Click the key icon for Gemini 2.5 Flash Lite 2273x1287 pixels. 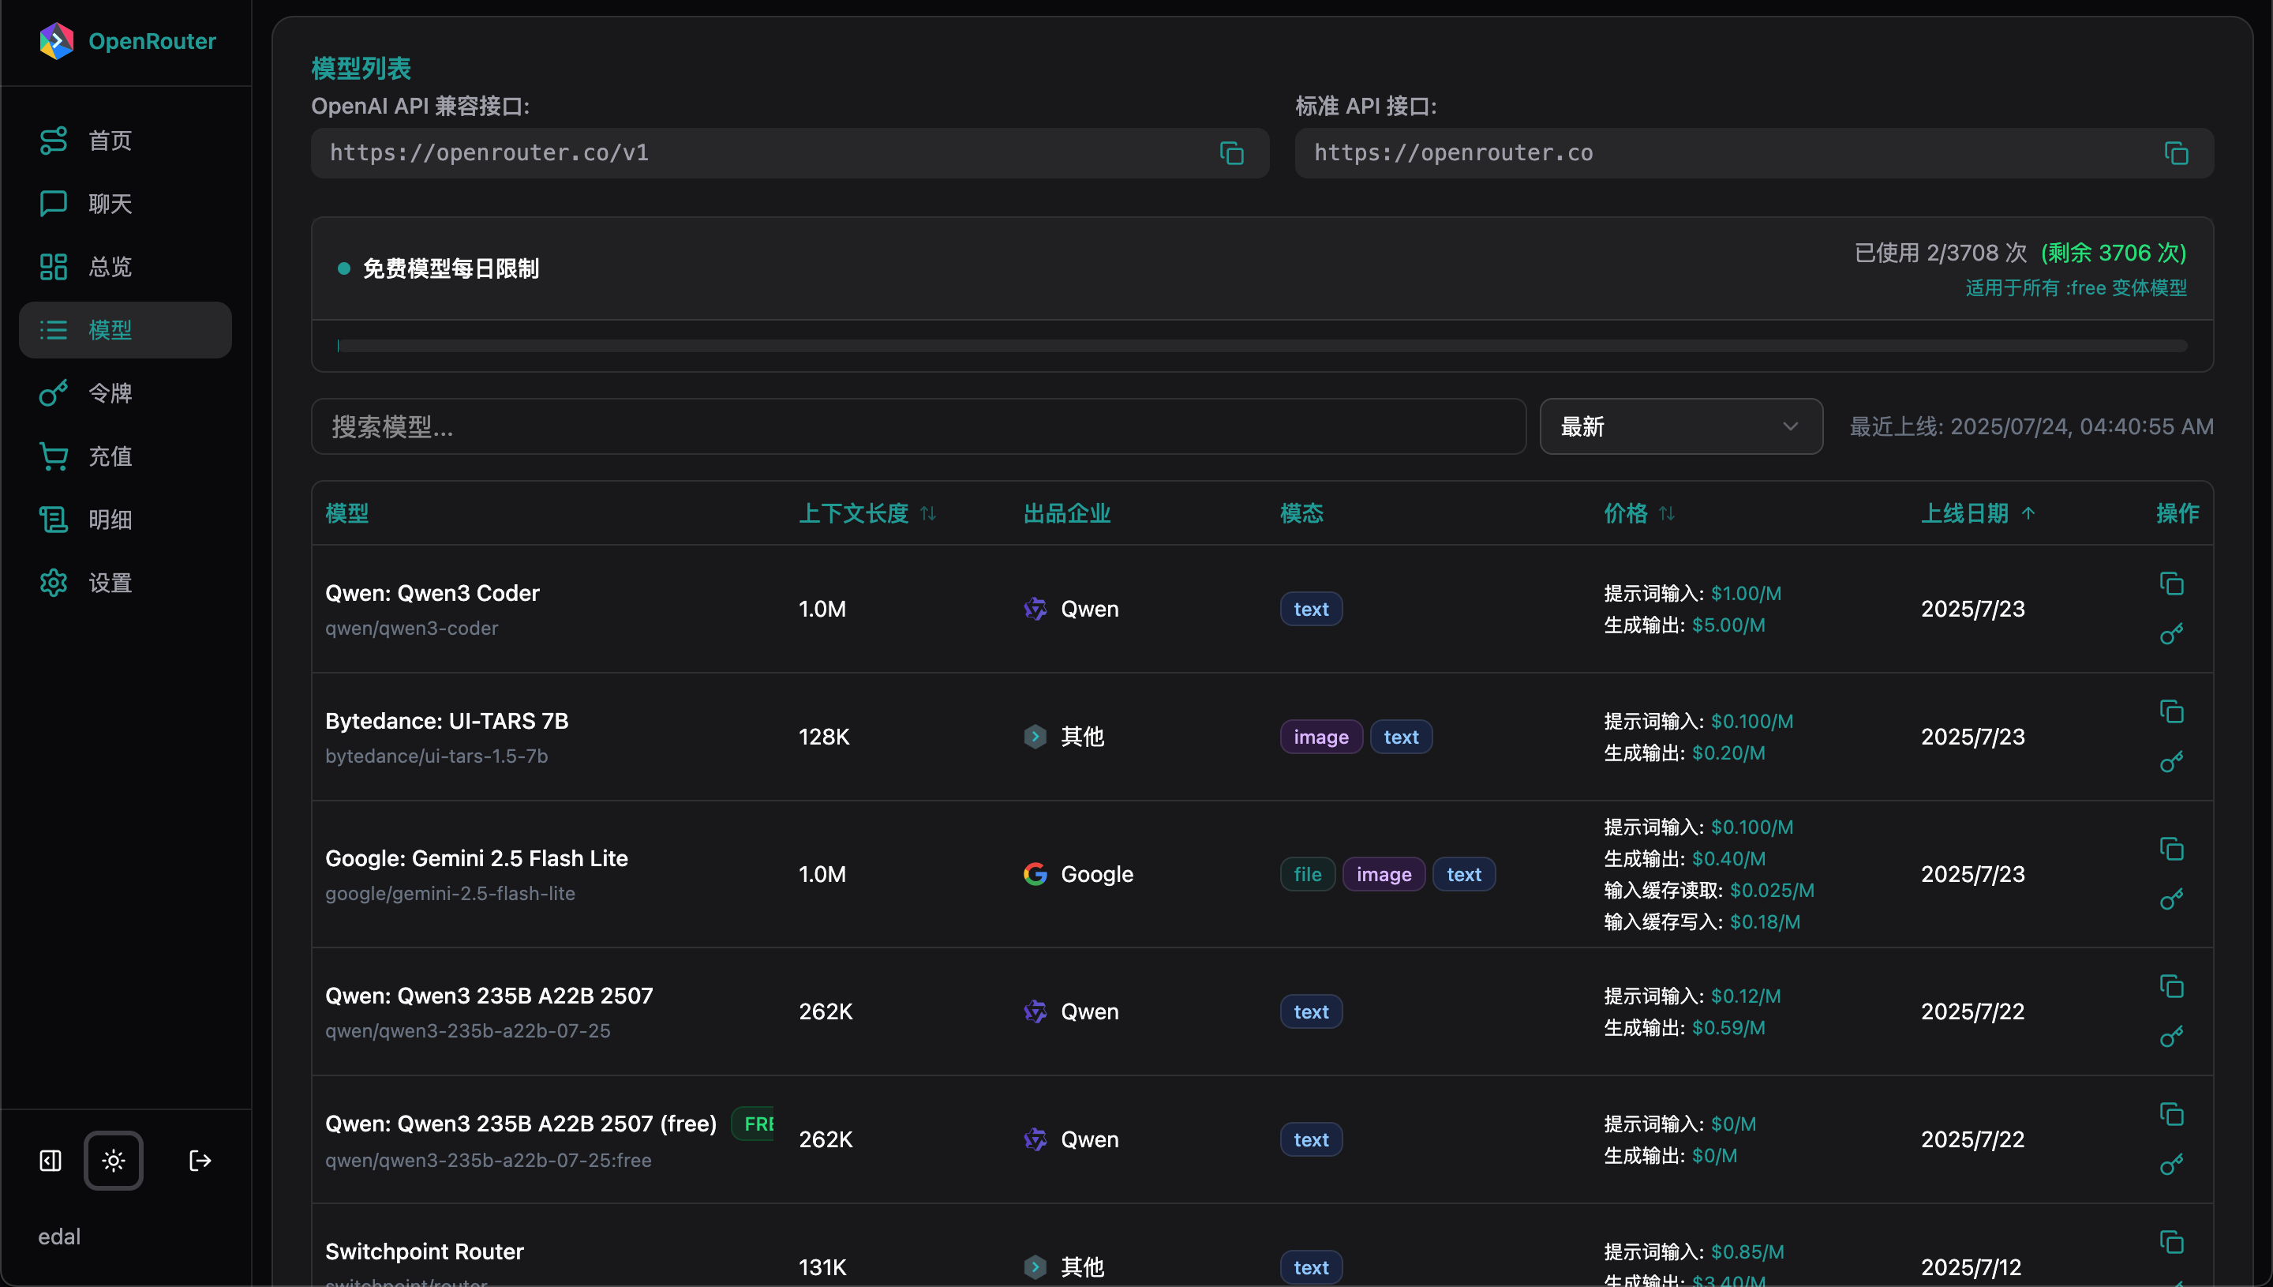pyautogui.click(x=2171, y=899)
